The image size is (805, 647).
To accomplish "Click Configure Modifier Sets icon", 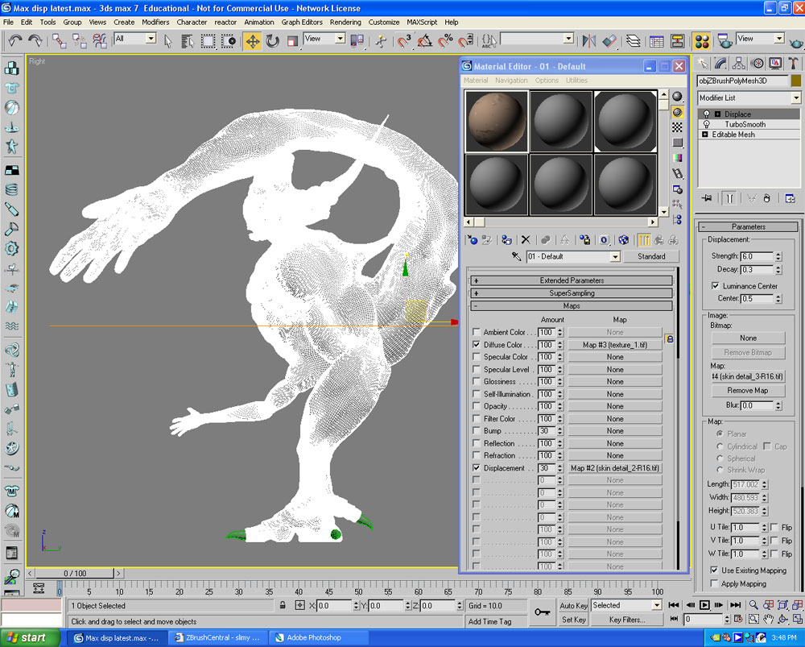I will (791, 198).
